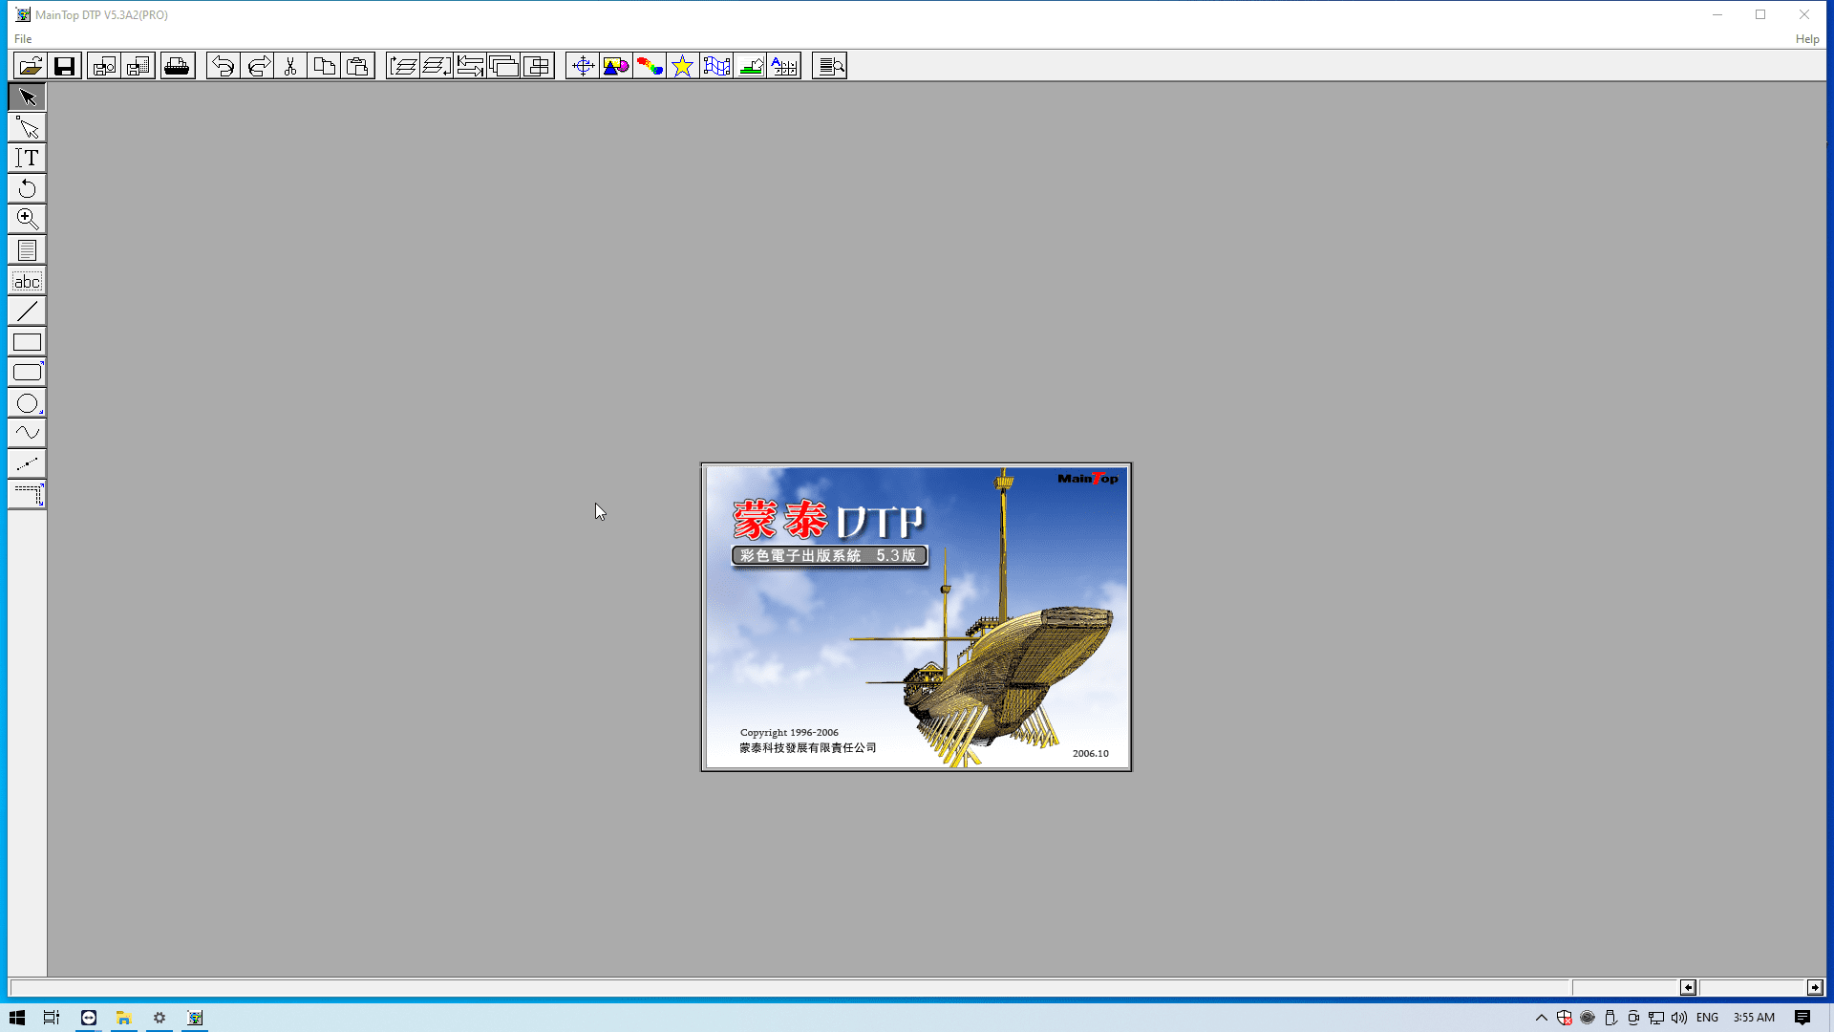Click the undo arrow icon

pyautogui.click(x=223, y=66)
